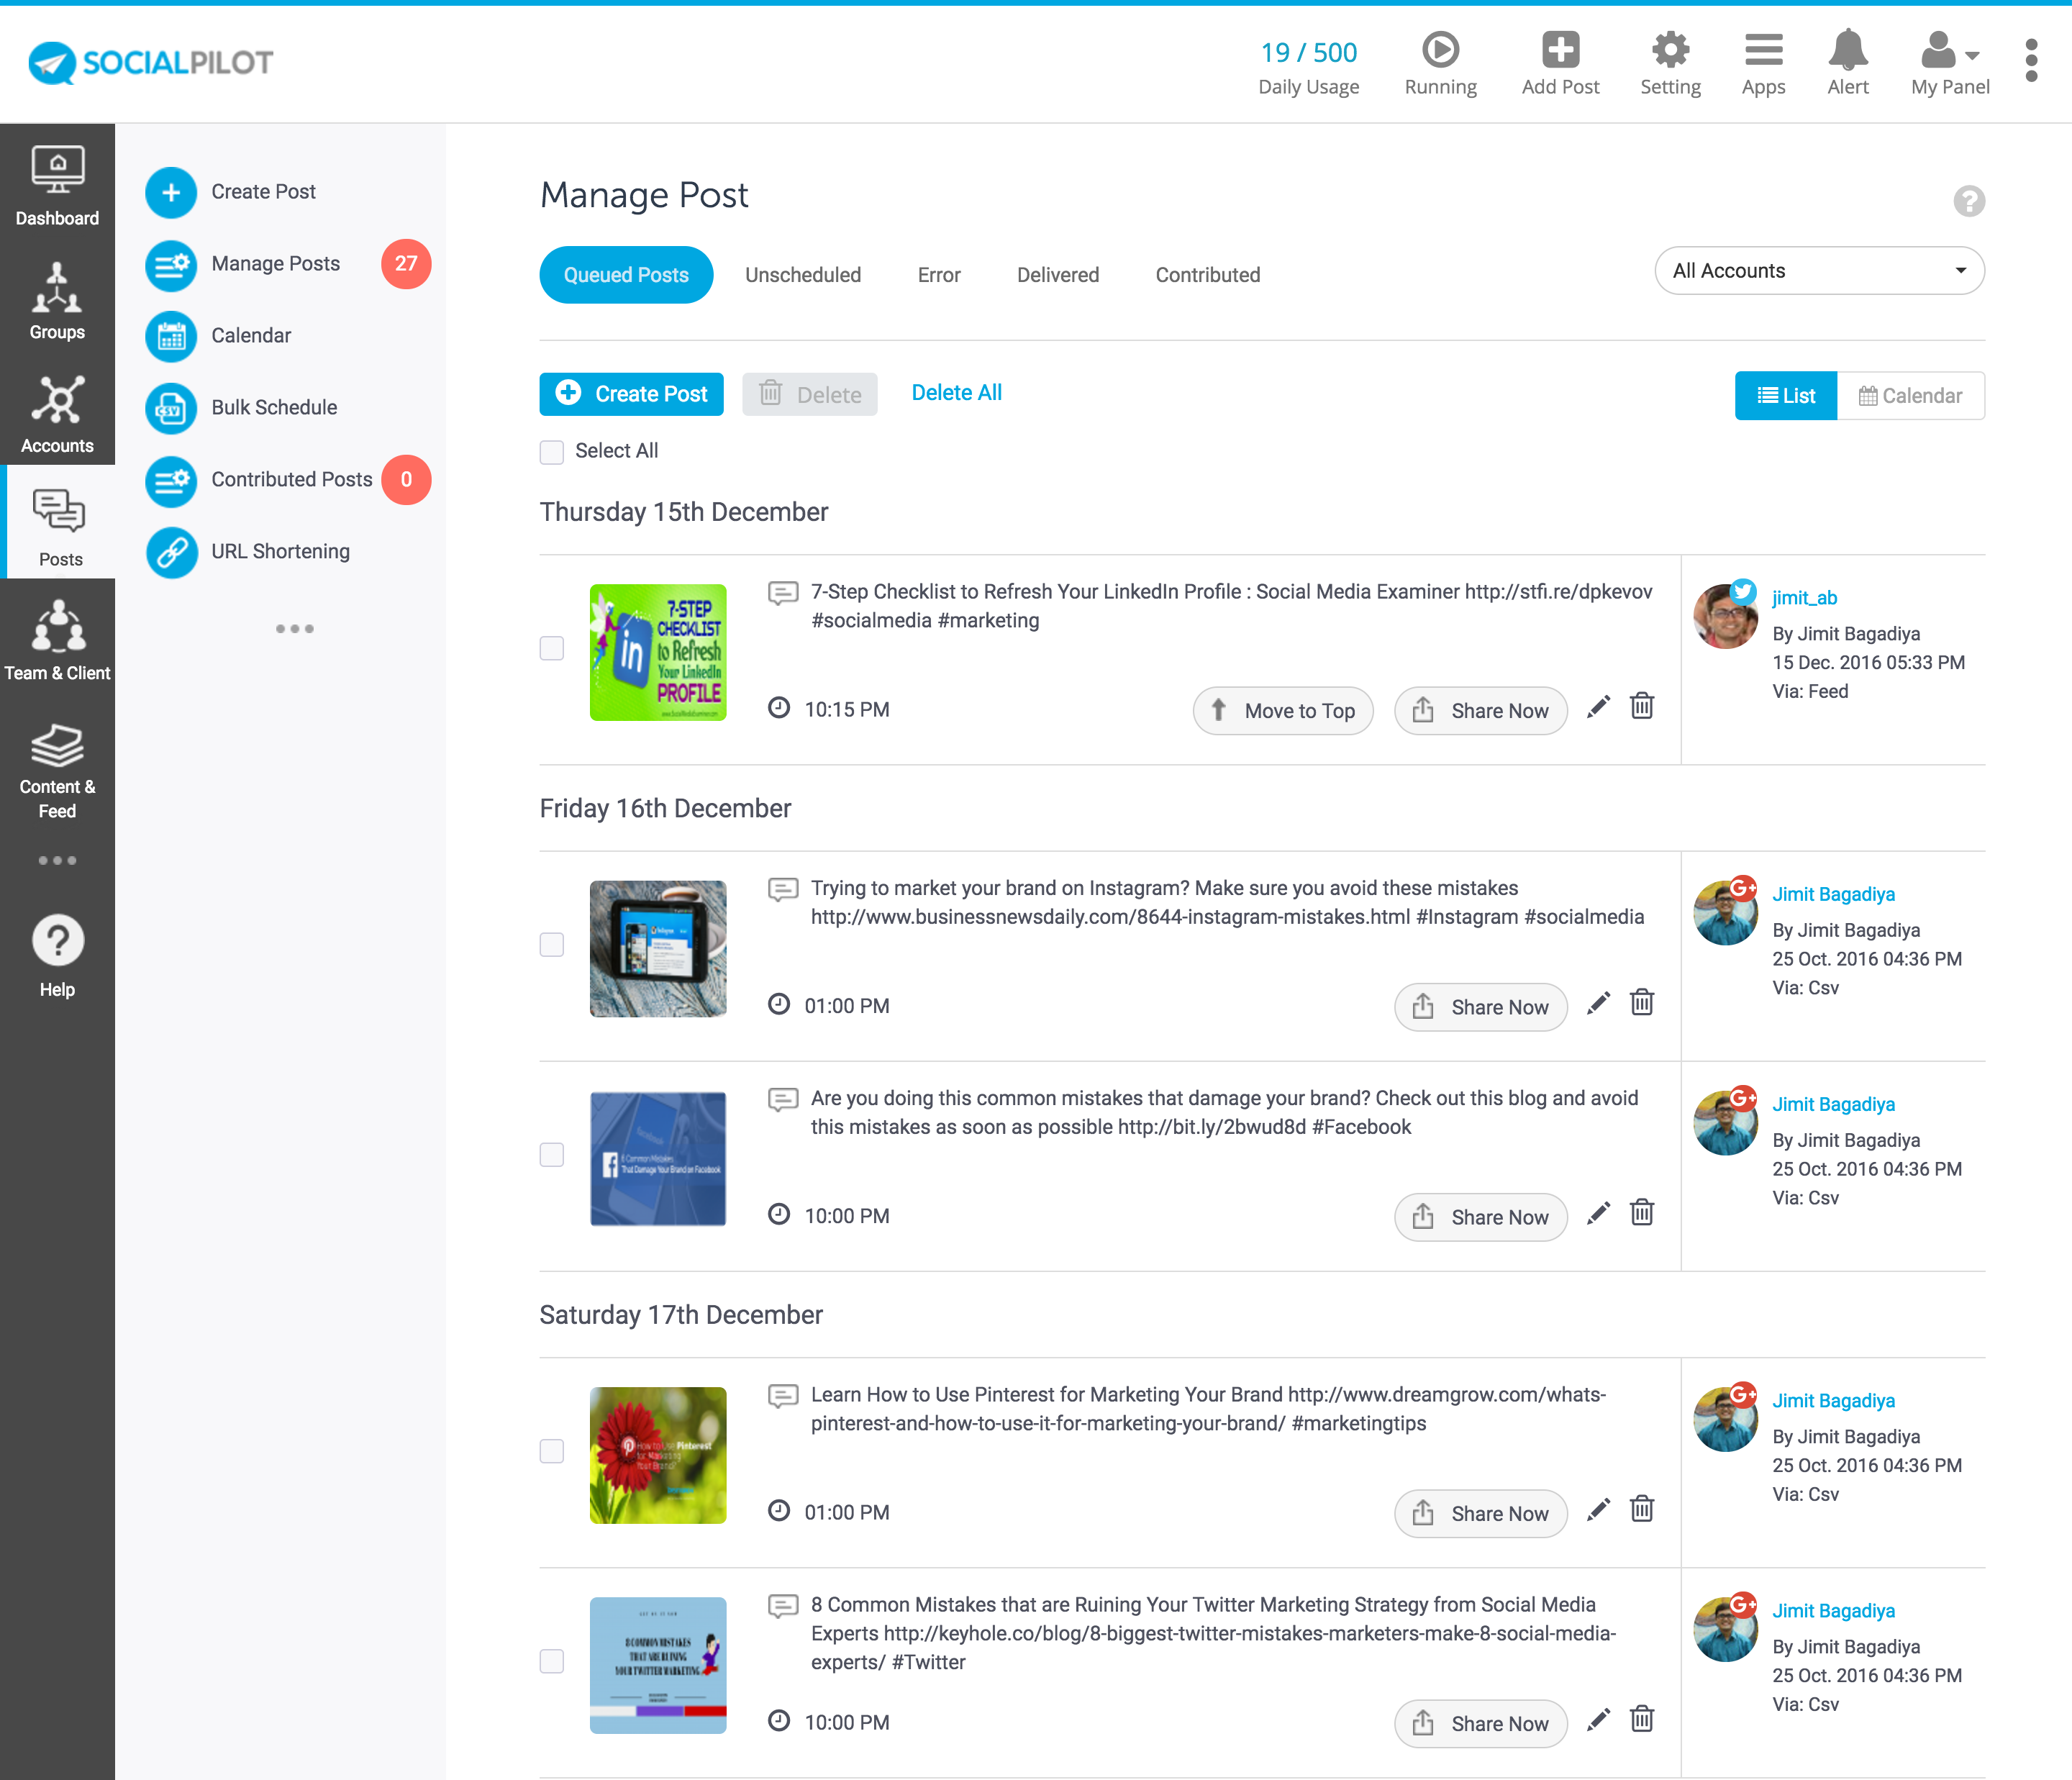Check the Select All checkbox
Image resolution: width=2072 pixels, height=1780 pixels.
coord(552,452)
